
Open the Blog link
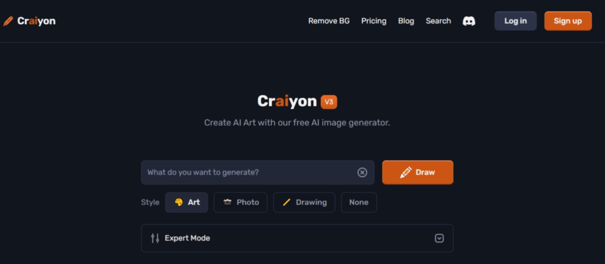coord(406,21)
